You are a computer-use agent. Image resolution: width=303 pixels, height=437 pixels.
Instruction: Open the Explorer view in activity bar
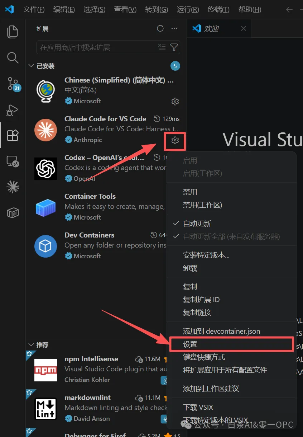coord(13,32)
